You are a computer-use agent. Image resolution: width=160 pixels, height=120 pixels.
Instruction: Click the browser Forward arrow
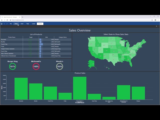coord(4,20)
